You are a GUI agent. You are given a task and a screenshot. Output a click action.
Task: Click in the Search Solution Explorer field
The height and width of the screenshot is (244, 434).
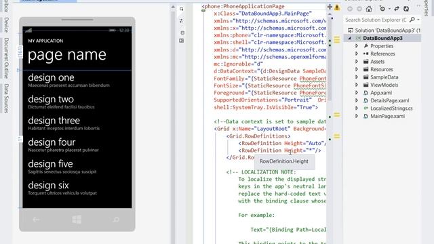click(376, 20)
